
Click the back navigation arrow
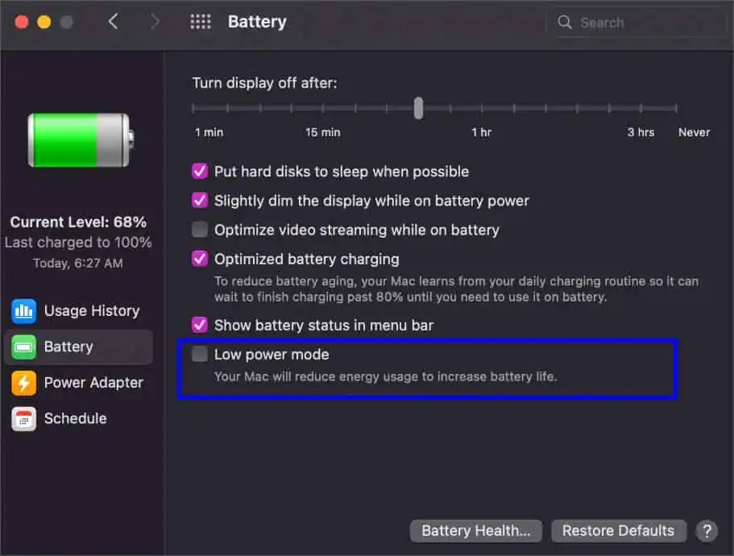click(114, 22)
